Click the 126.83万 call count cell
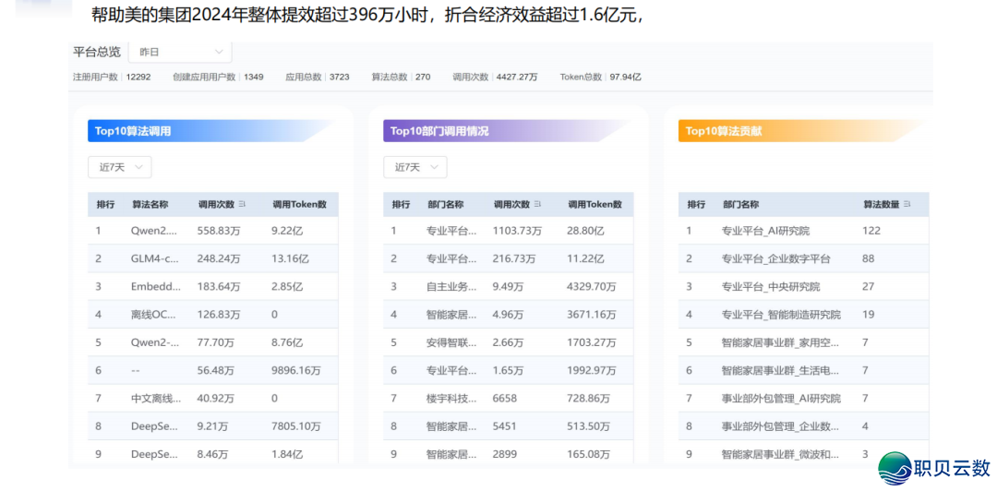 pyautogui.click(x=220, y=315)
